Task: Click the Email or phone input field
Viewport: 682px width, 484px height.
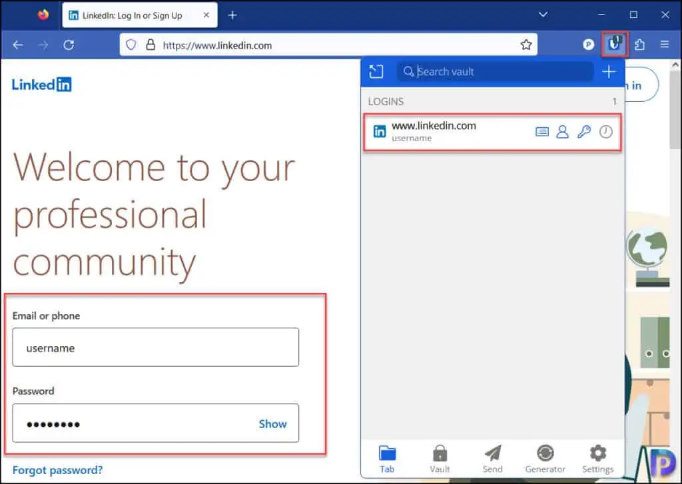Action: tap(156, 348)
